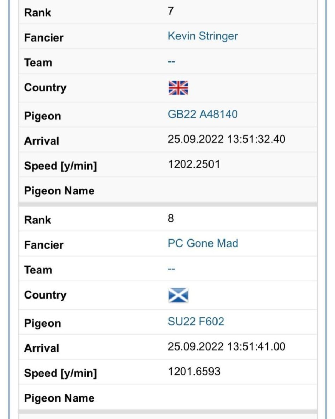
Task: Open pigeon SU22 F602 link
Action: point(196,321)
